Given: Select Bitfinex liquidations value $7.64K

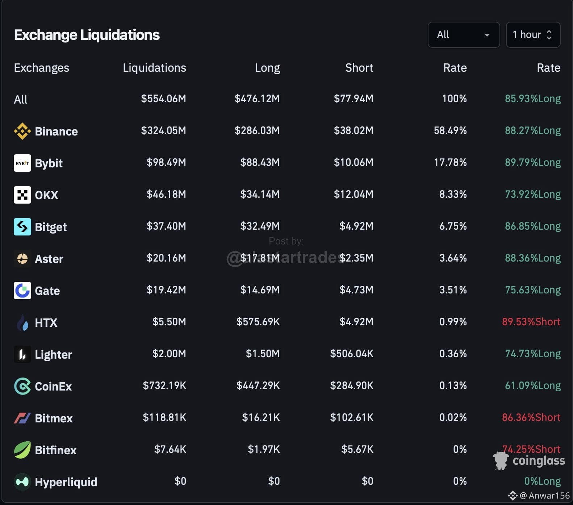Looking at the screenshot, I should coord(170,449).
